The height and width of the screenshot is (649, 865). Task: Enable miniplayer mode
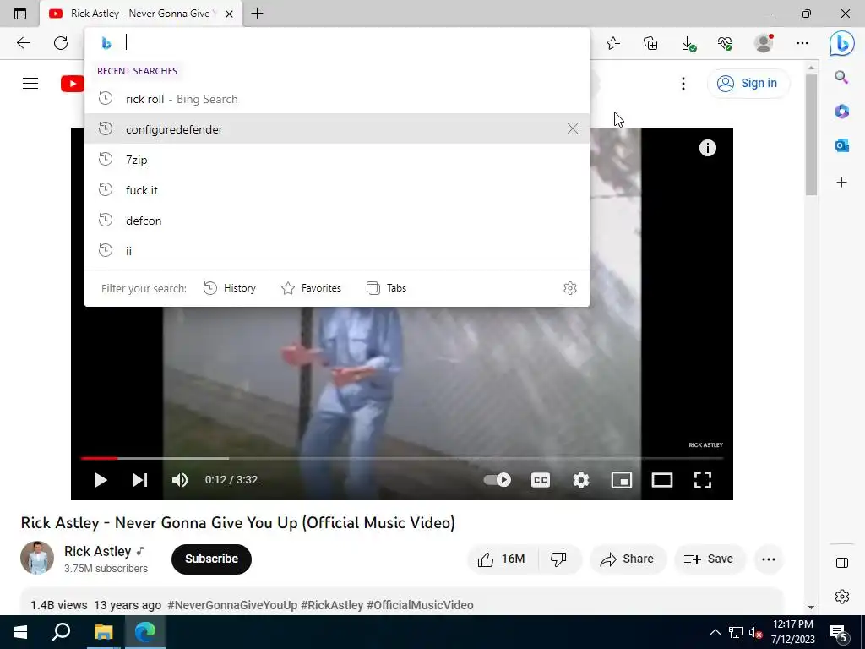pos(621,480)
